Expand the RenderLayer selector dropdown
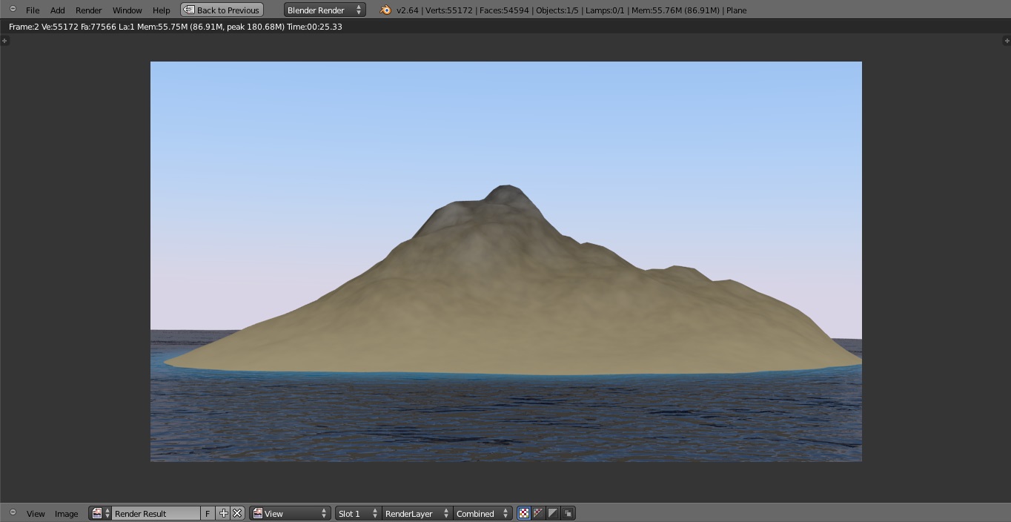This screenshot has width=1011, height=522. (x=416, y=513)
